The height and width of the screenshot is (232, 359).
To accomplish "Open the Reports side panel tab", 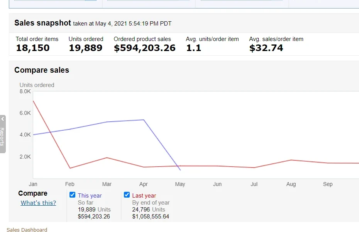I will point(3,136).
